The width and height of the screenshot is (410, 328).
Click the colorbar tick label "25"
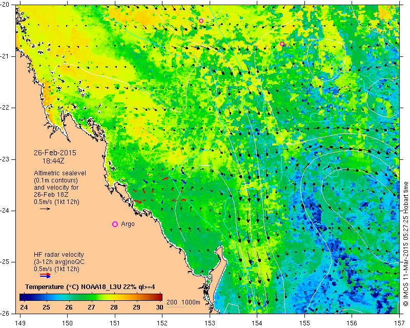[x=46, y=307]
